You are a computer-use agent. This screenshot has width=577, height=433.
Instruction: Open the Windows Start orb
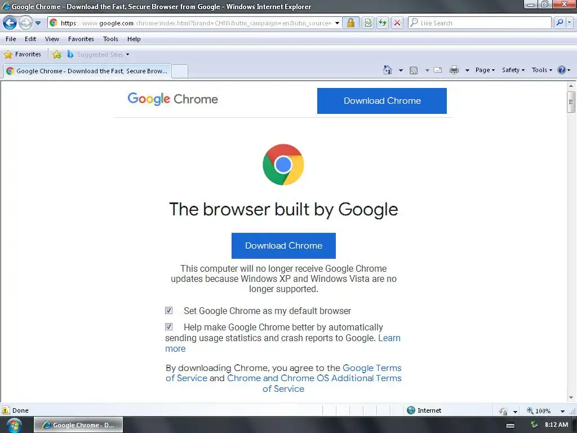coord(14,425)
